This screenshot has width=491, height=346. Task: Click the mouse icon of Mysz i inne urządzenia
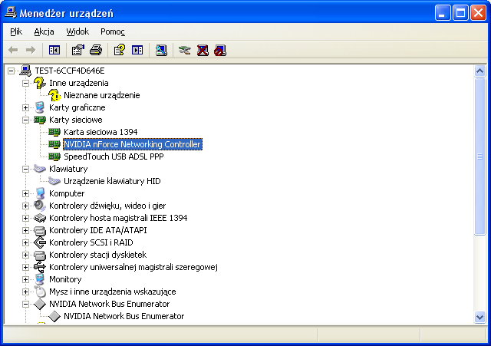pyautogui.click(x=40, y=292)
